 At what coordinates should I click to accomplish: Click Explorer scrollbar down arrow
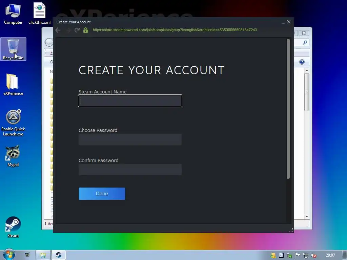[307, 217]
